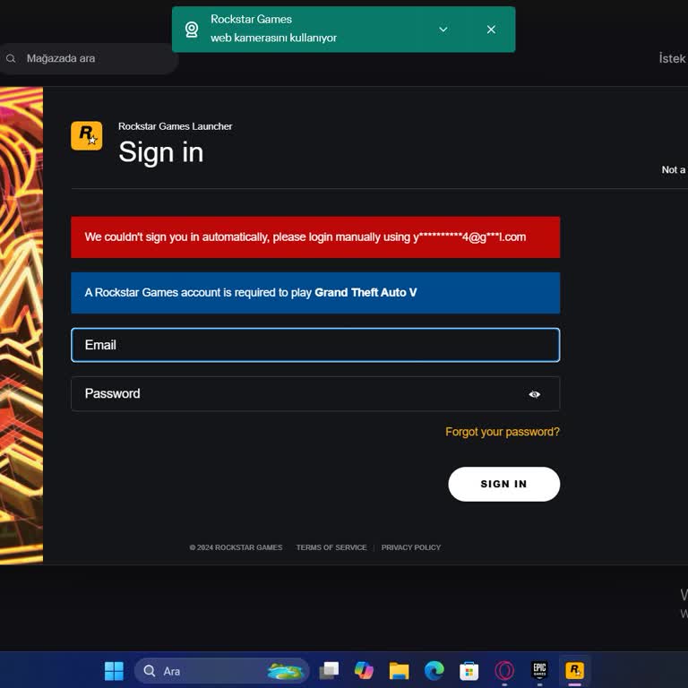Click the taskbar Ara search box
The height and width of the screenshot is (688, 688).
pyautogui.click(x=222, y=671)
